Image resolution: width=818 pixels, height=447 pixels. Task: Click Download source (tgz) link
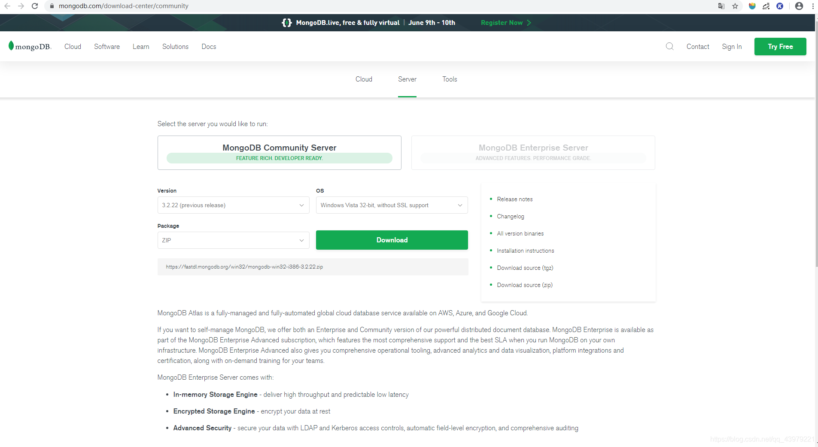click(x=525, y=268)
